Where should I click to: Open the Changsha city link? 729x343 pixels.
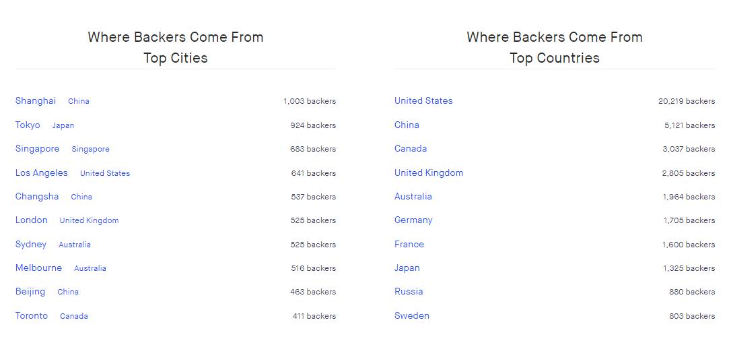[37, 197]
